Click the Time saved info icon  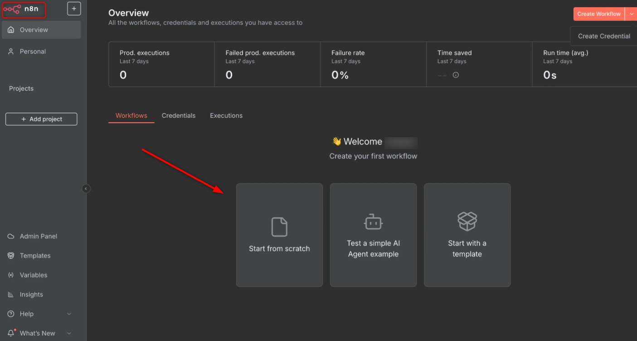(x=456, y=75)
